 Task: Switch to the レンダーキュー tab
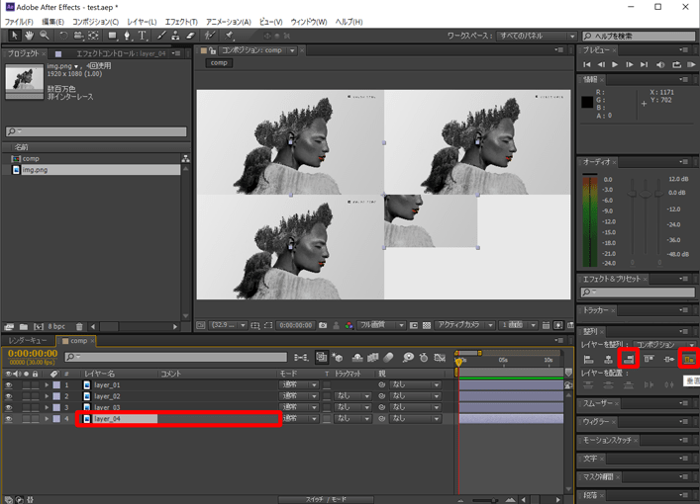28,341
